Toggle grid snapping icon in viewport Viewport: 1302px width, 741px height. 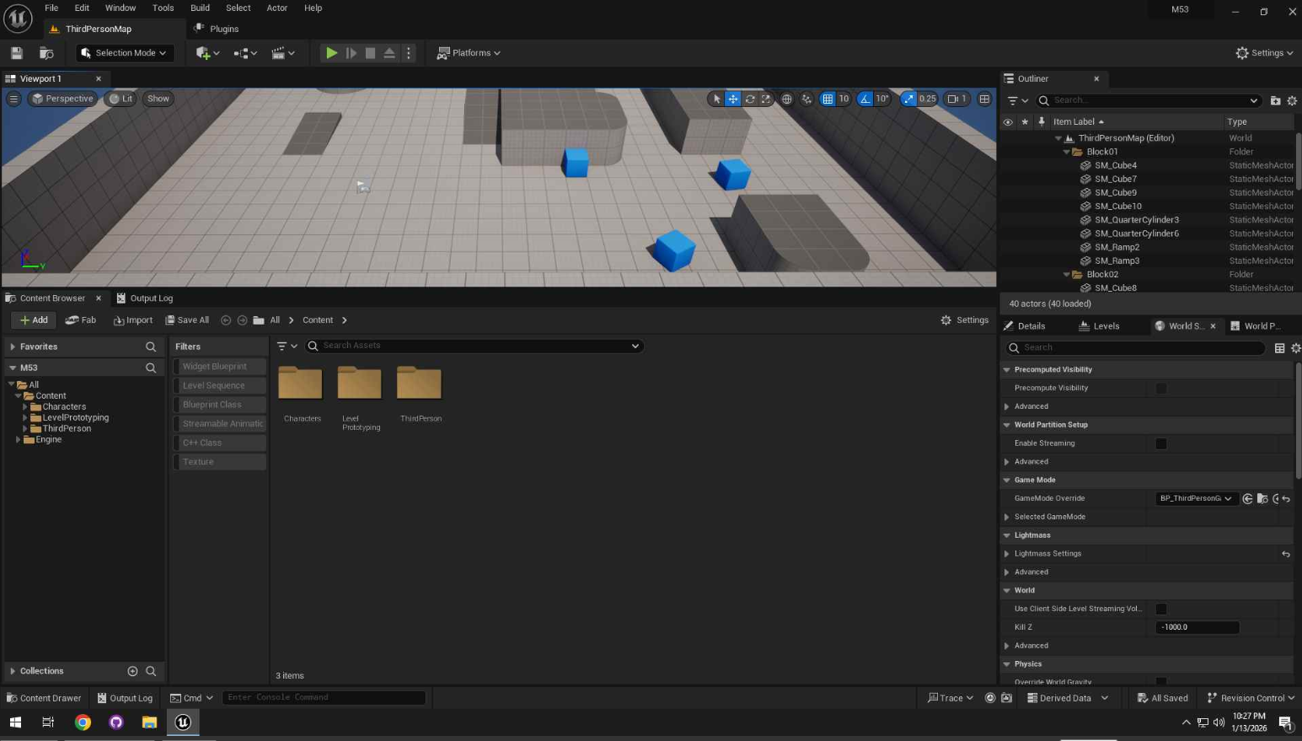828,99
